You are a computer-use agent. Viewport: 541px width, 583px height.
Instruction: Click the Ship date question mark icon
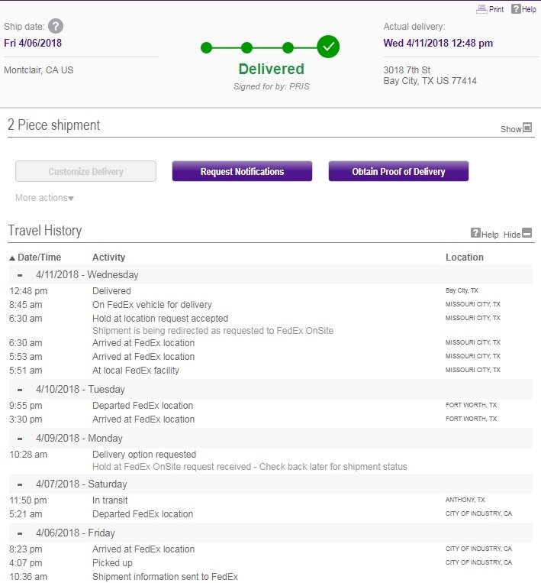(x=56, y=27)
